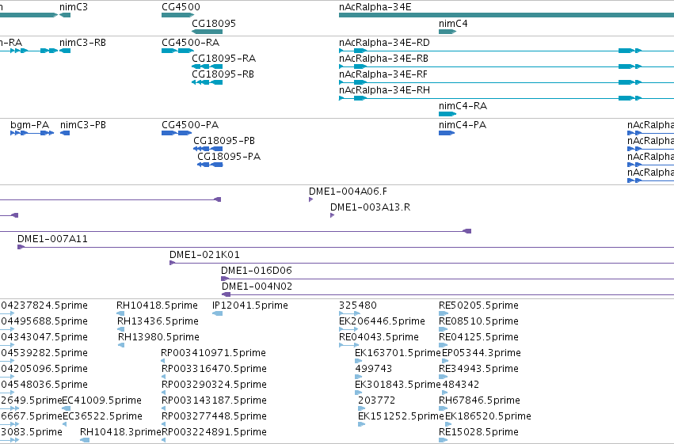This screenshot has width=674, height=444.
Task: Select transcript nAcRalpha-34E-RB label
Action: pyautogui.click(x=383, y=59)
